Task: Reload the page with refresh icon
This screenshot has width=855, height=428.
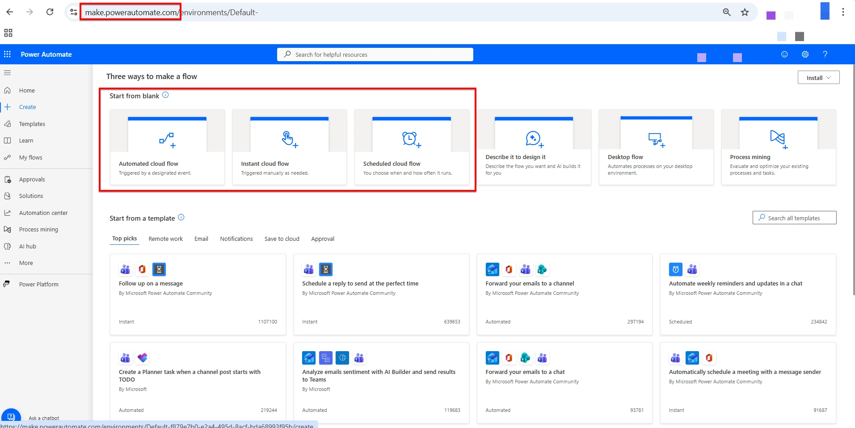Action: [x=50, y=12]
